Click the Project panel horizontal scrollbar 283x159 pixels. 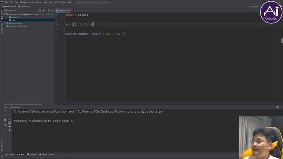[23, 104]
